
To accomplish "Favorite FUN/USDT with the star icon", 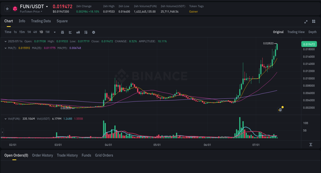I will [x=7, y=8].
